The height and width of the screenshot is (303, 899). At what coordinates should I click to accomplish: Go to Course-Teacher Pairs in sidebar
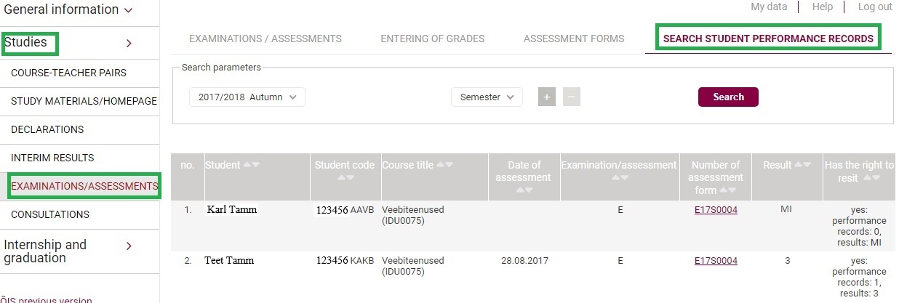tap(68, 73)
